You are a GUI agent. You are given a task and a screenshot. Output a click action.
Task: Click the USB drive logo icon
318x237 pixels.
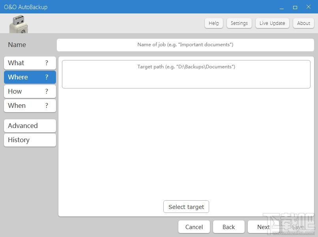coord(19,24)
